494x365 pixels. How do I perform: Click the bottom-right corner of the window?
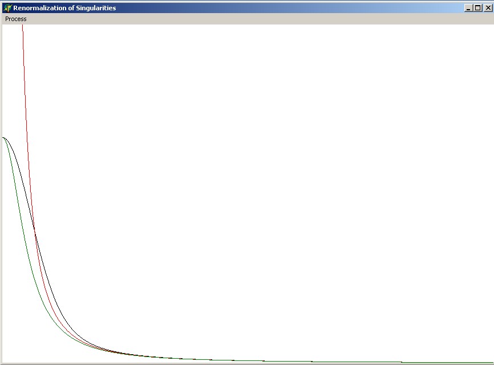[x=492, y=363]
